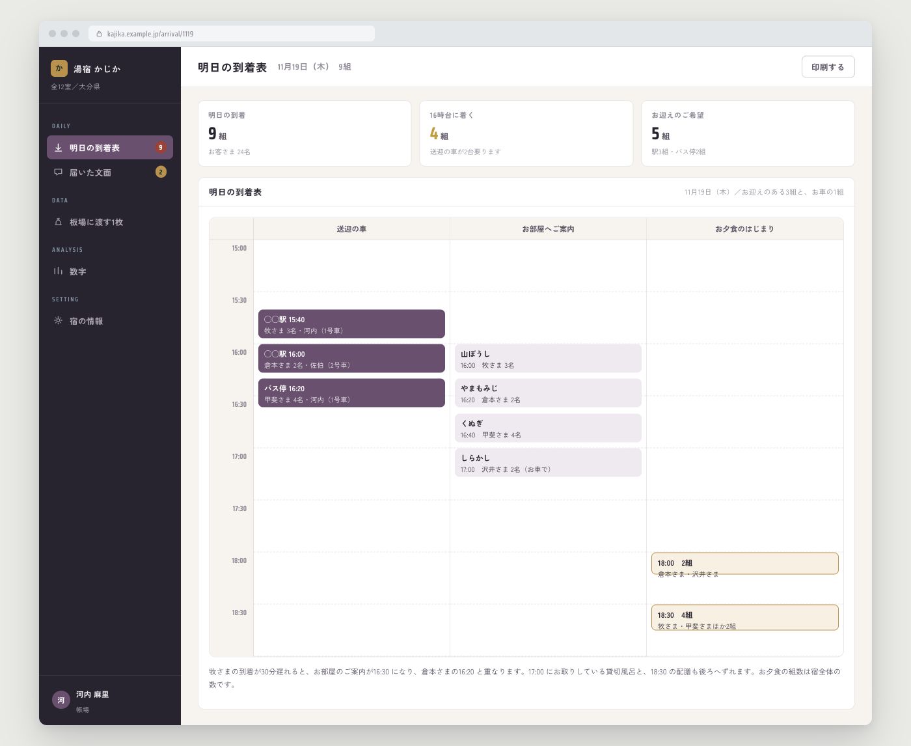Click the お夕食のはじまり column header
Image resolution: width=911 pixels, height=746 pixels.
pyautogui.click(x=745, y=229)
